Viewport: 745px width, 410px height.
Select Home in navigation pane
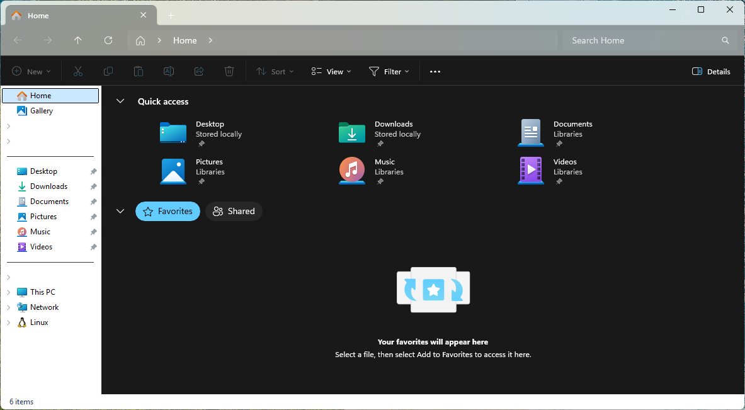click(x=51, y=96)
